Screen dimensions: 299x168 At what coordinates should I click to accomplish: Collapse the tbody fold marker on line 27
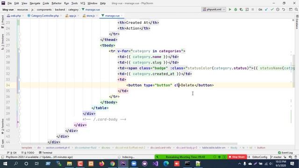point(20,45)
